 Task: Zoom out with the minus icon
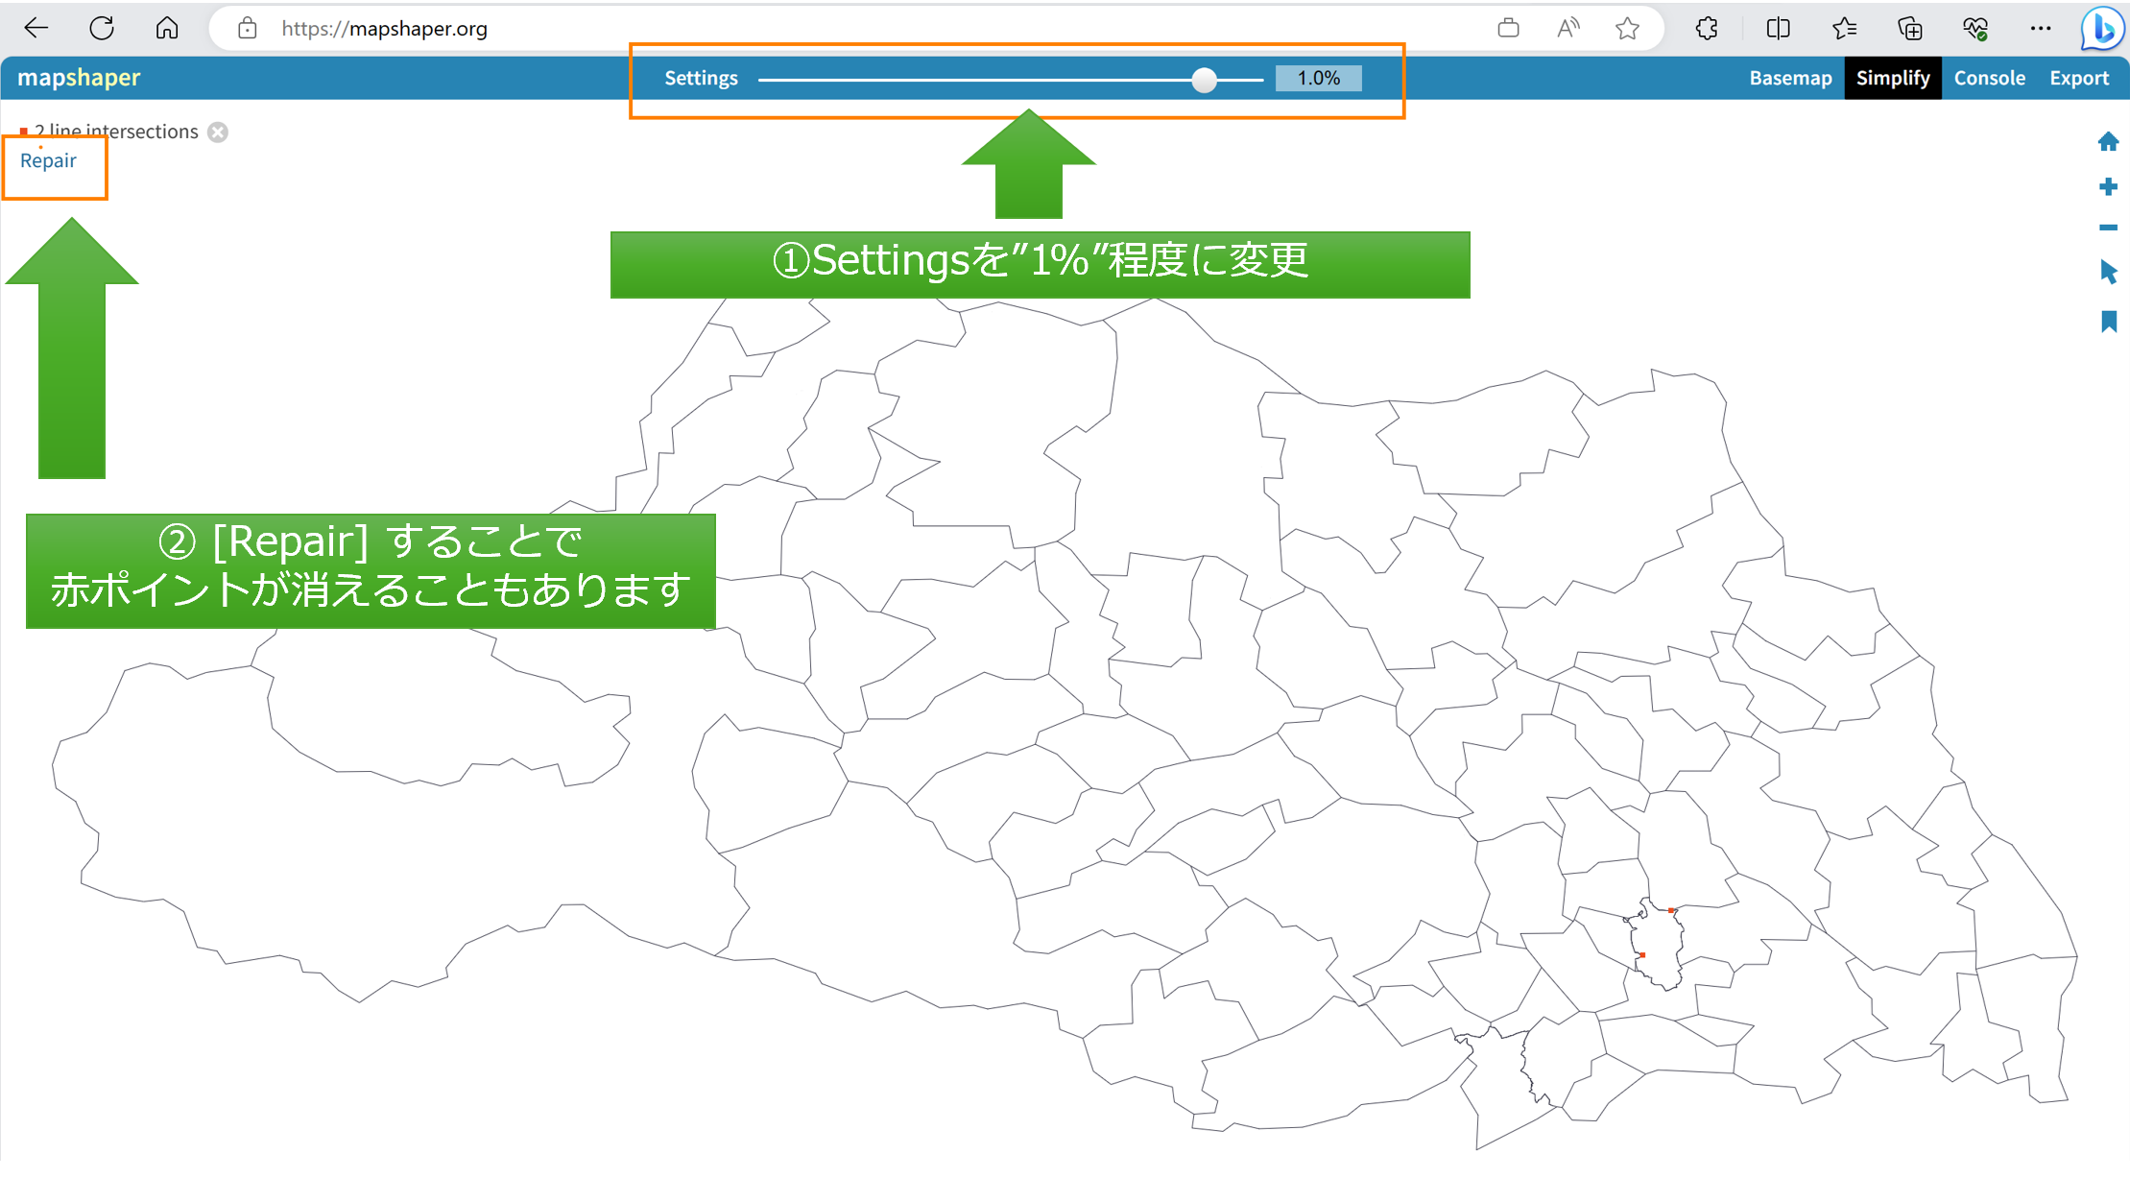[x=2108, y=228]
